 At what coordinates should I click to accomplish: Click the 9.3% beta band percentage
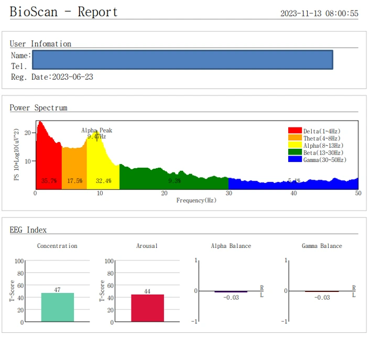pyautogui.click(x=175, y=181)
